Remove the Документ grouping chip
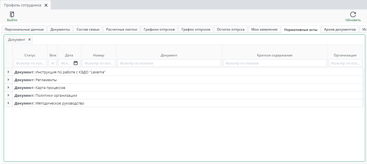Image resolution: width=367 pixels, height=164 pixels. (30, 39)
